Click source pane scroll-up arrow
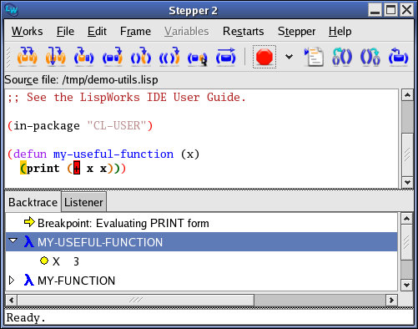The image size is (418, 329). click(407, 95)
